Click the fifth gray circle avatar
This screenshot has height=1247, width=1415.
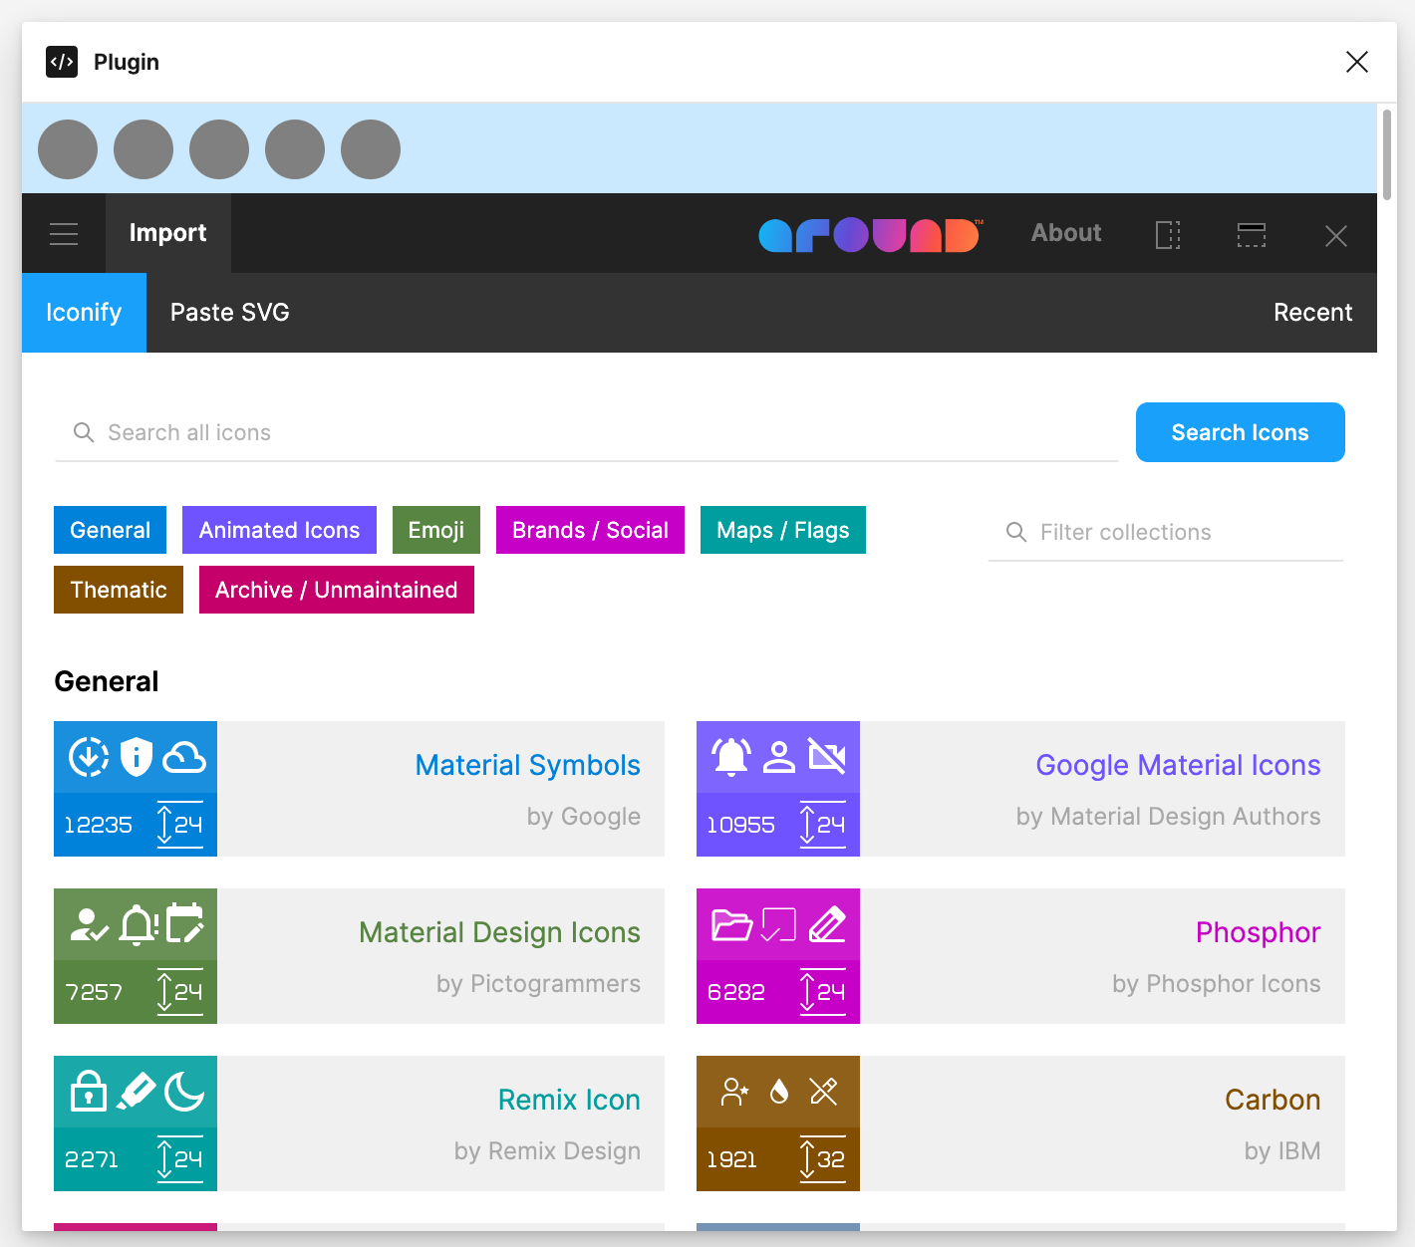point(371,149)
